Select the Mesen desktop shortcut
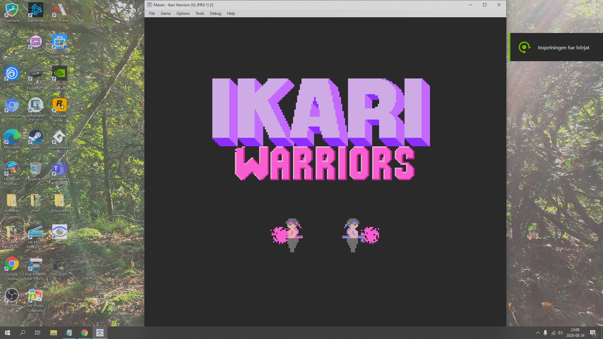 coord(60,235)
